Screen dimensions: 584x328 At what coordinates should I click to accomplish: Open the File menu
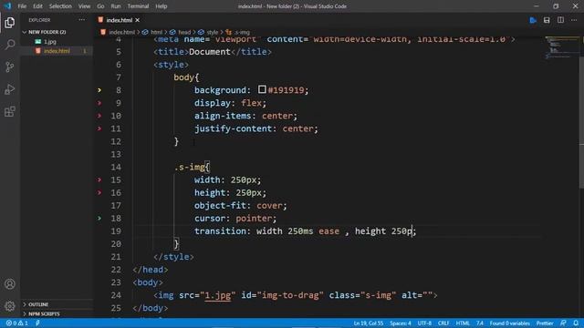click(x=22, y=6)
